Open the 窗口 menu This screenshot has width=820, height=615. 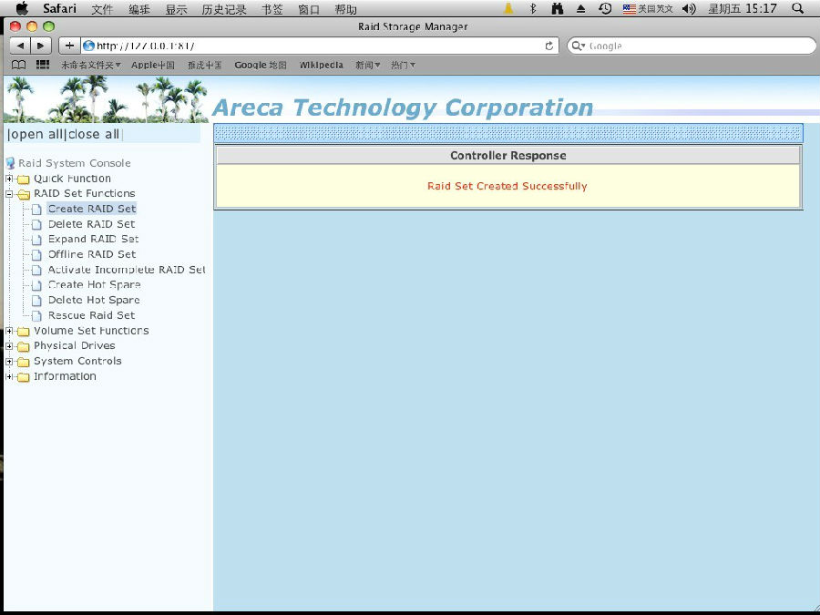(x=309, y=9)
